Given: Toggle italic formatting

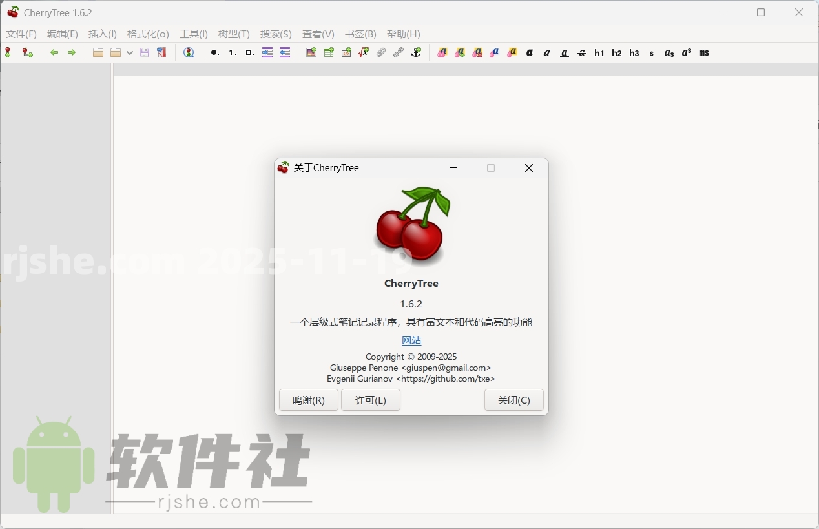Looking at the screenshot, I should coord(546,52).
